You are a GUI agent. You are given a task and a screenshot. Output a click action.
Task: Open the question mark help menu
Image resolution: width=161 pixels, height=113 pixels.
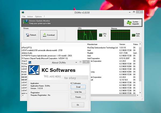pyautogui.click(x=44, y=16)
